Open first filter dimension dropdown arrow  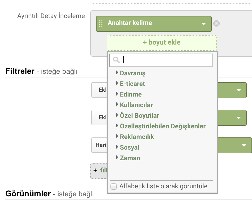click(238, 90)
